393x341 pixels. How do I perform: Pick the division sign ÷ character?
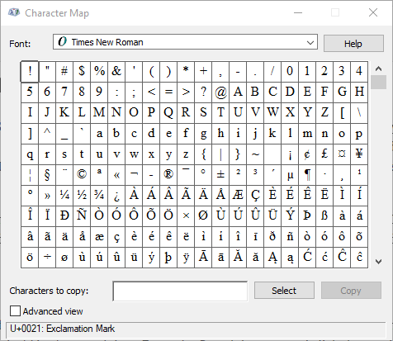[x=47, y=258]
